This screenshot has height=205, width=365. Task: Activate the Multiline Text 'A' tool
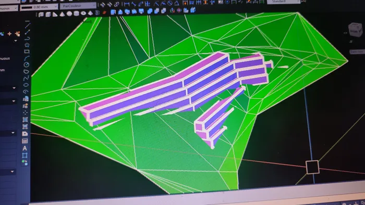[x=25, y=148]
